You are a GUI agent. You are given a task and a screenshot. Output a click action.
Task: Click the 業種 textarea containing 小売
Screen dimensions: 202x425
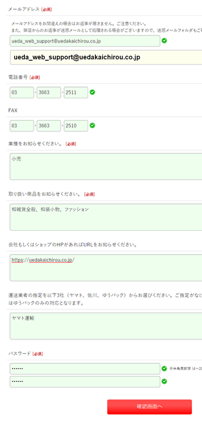106,166
